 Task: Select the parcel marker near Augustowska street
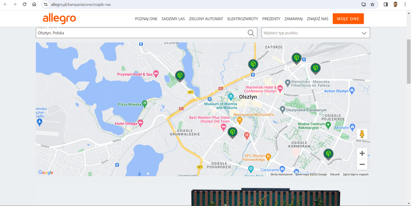click(x=328, y=155)
